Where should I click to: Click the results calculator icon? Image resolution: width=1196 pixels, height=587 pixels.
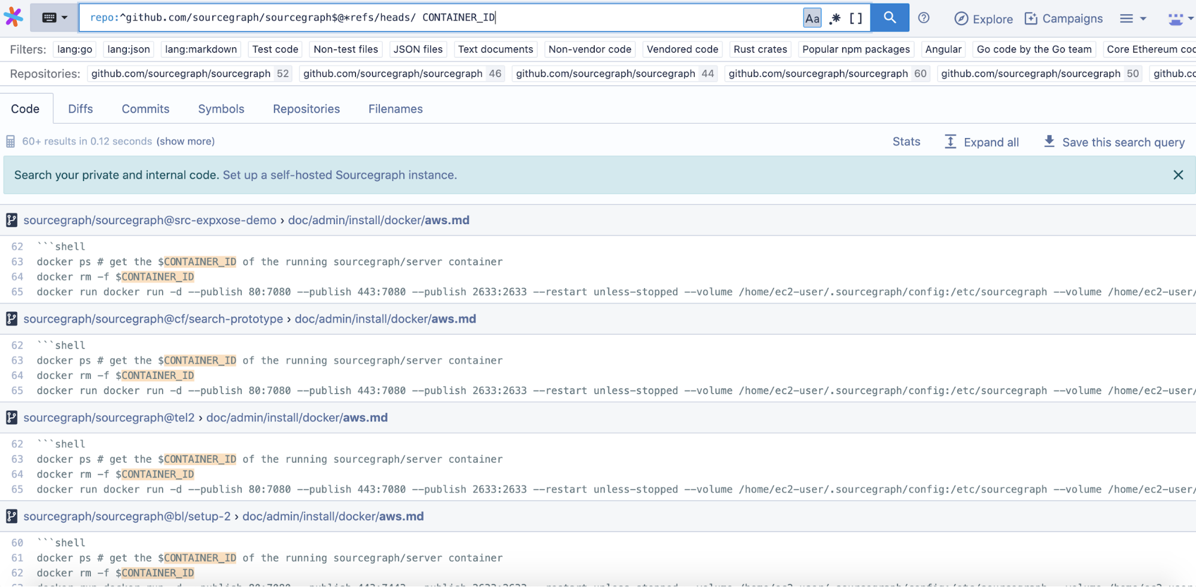click(11, 142)
